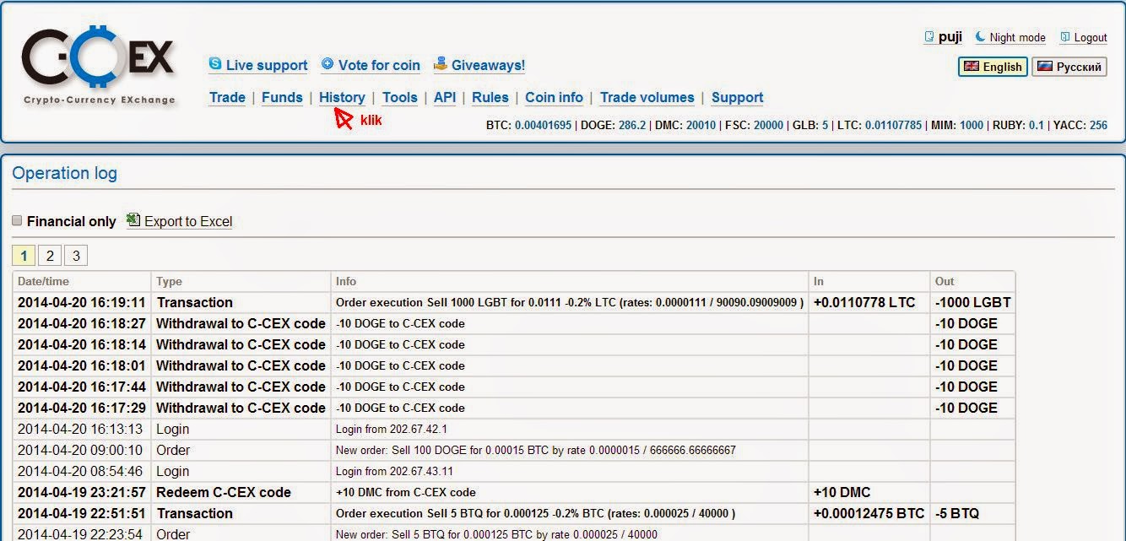This screenshot has width=1126, height=541.
Task: Open Trade volumes page
Action: click(647, 97)
